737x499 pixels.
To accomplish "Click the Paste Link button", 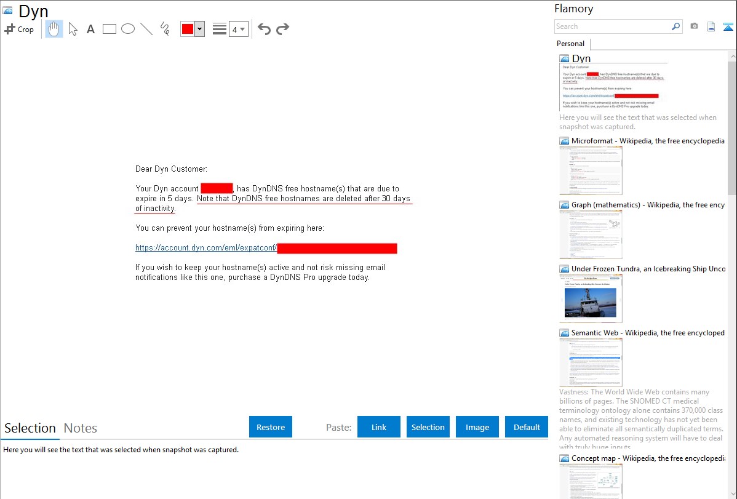I will [379, 427].
